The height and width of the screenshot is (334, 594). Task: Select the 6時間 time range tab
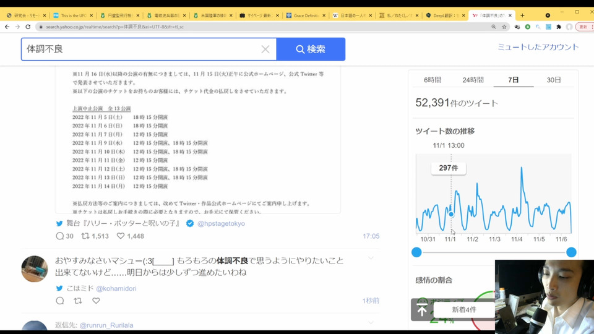click(x=433, y=80)
